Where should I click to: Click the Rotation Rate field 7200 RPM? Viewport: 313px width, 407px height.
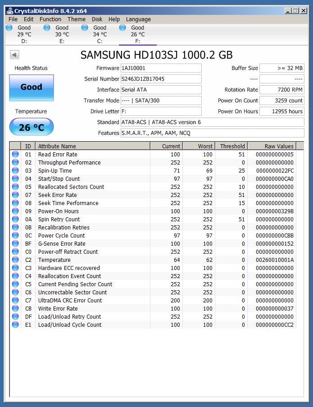[x=282, y=90]
